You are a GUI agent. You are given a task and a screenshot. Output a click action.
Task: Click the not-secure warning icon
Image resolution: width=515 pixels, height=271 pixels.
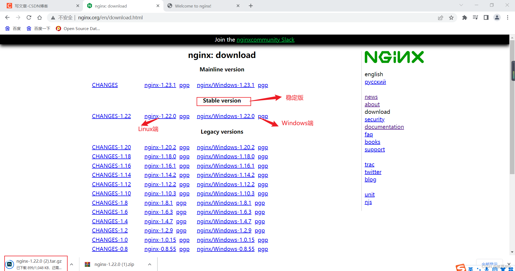pyautogui.click(x=53, y=18)
